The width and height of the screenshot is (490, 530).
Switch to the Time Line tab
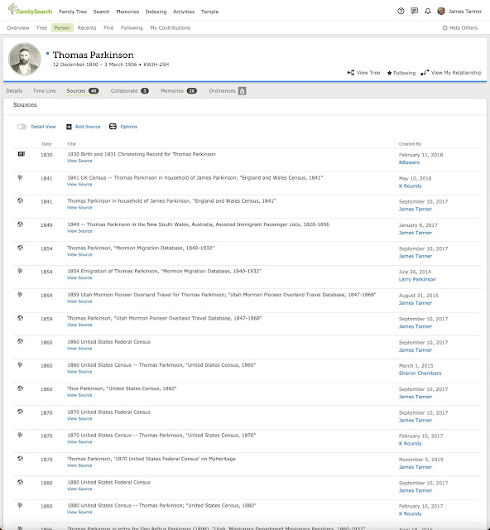pyautogui.click(x=44, y=91)
